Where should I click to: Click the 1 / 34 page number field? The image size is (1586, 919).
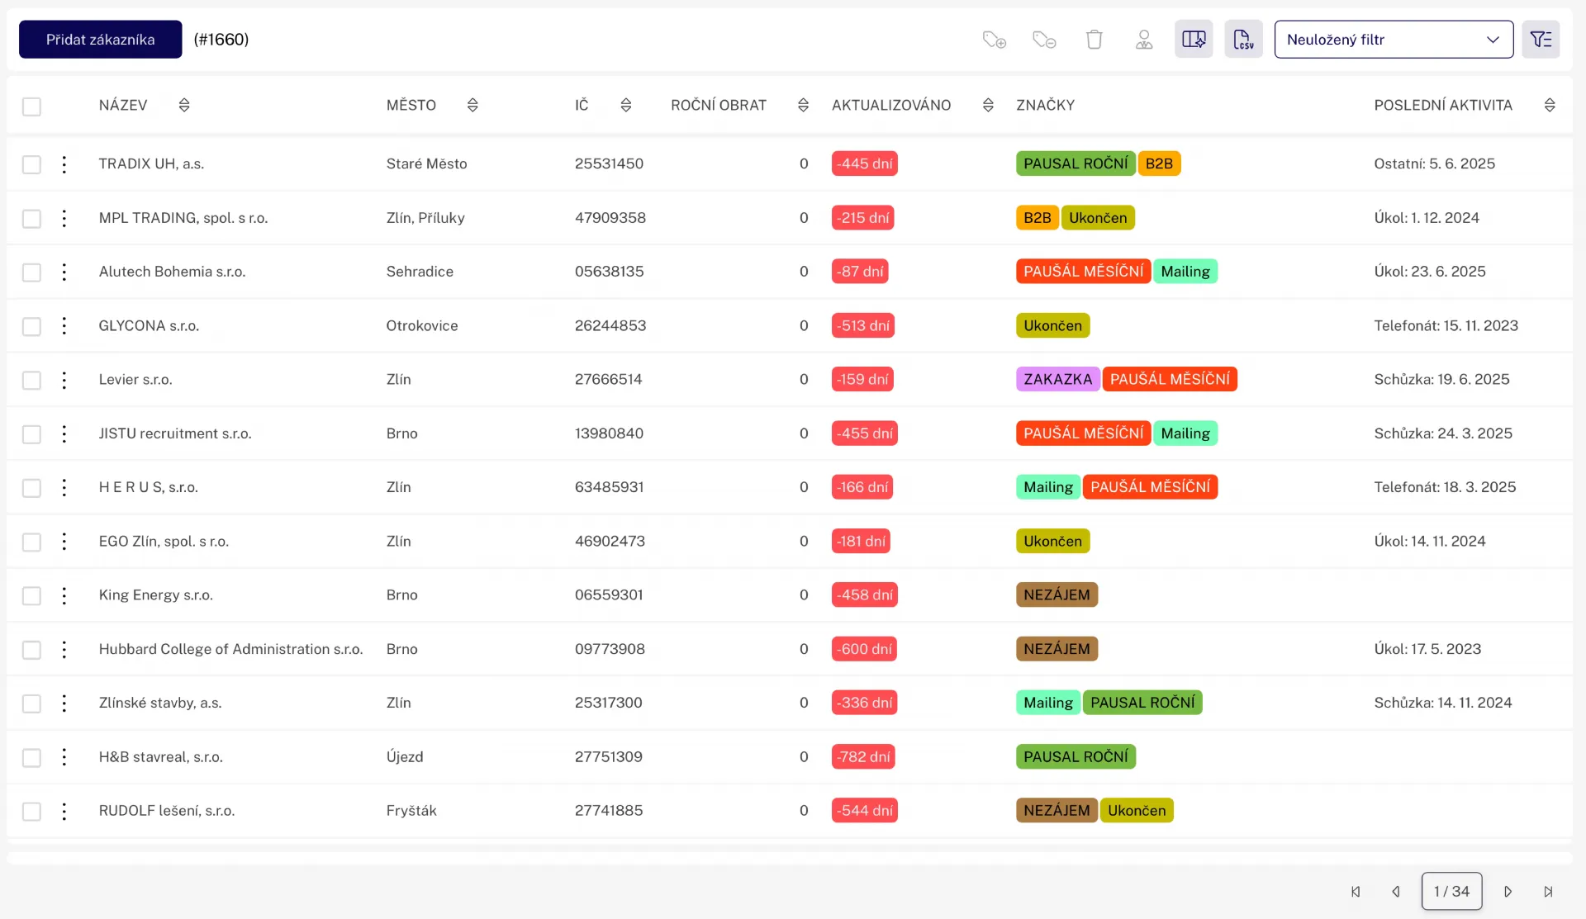click(1451, 892)
